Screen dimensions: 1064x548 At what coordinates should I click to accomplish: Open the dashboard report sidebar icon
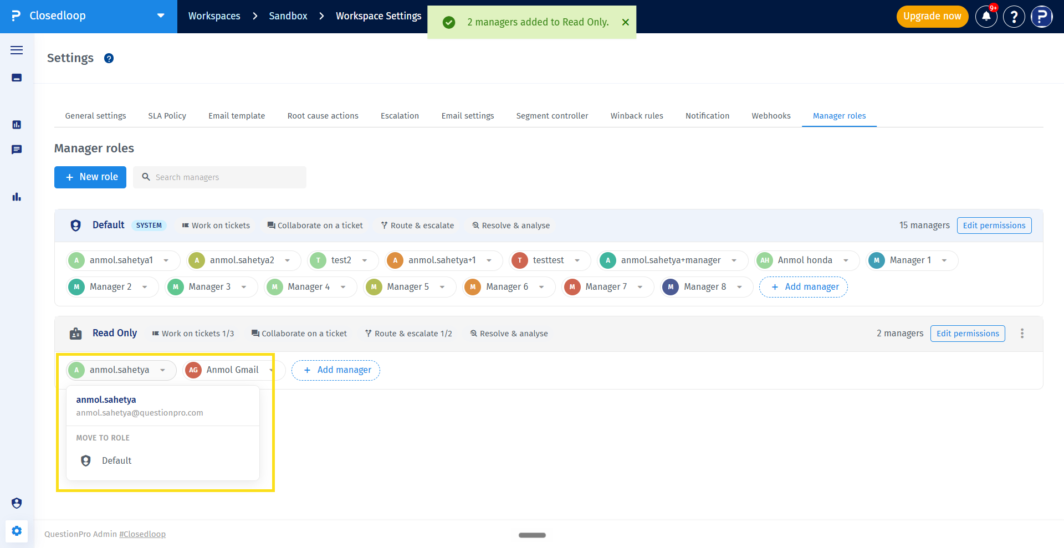(17, 125)
